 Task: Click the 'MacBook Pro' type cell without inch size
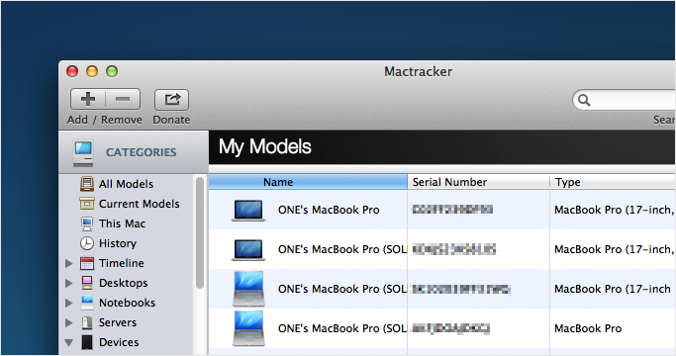588,328
